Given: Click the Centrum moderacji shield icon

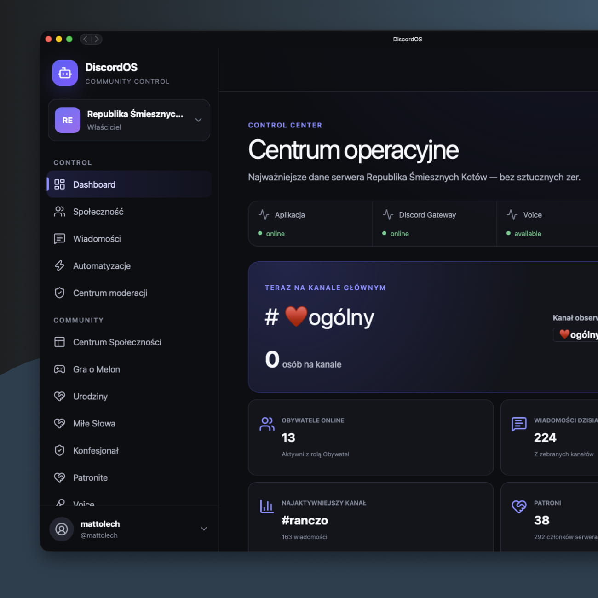Looking at the screenshot, I should coord(59,293).
